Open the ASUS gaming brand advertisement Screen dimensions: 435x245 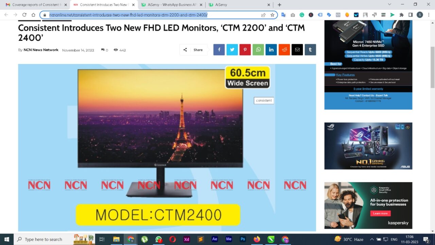(368, 146)
